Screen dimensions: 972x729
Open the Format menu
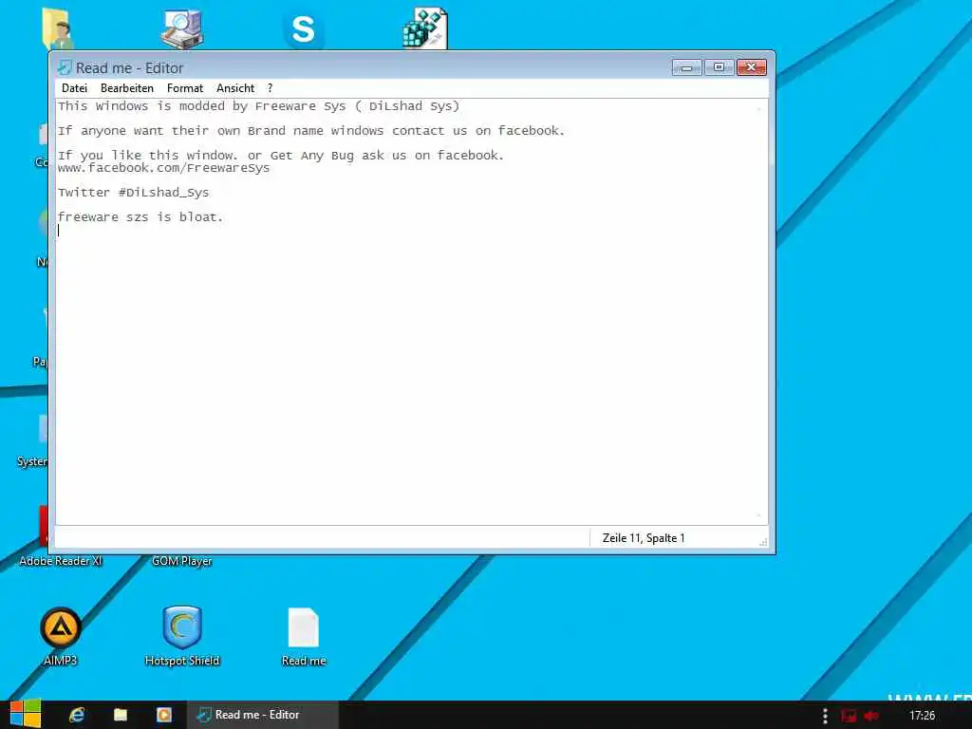[185, 88]
